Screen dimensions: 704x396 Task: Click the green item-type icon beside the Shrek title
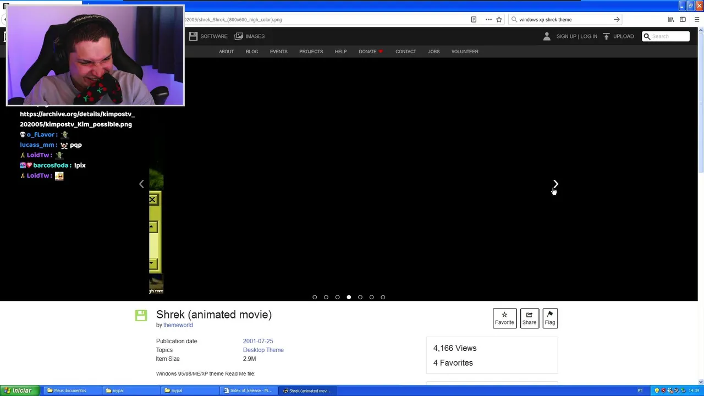click(x=141, y=315)
